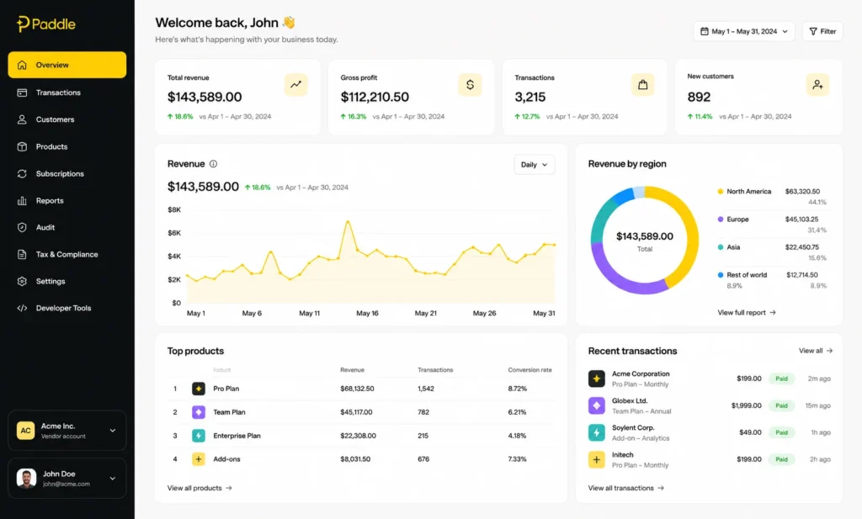The height and width of the screenshot is (519, 862).
Task: Click the Team Plan product icon
Action: (x=199, y=412)
